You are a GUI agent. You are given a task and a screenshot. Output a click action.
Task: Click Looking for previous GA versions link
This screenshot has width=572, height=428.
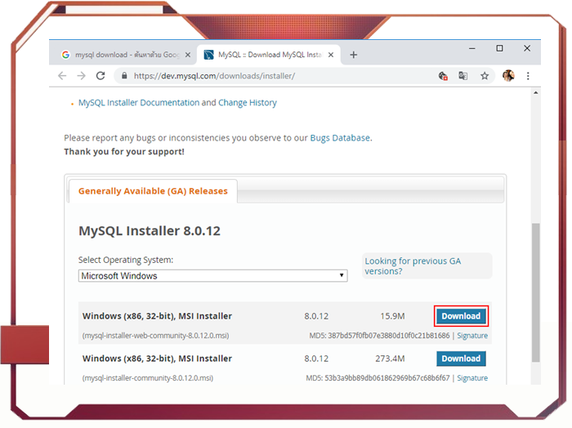point(413,266)
